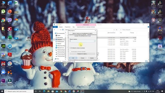The image size is (165, 93).
Task: Switch to the Share ribbon tab
Action: (x=68, y=27)
